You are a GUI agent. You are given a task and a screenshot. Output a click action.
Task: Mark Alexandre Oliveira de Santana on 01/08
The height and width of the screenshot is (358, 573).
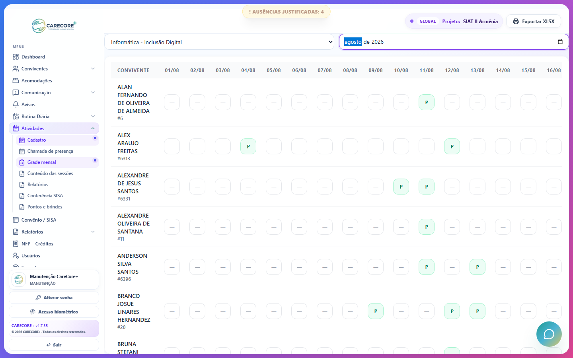[x=172, y=227]
